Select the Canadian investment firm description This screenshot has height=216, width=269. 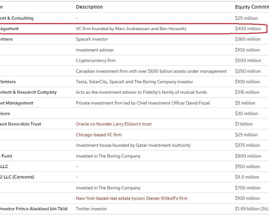coord(151,71)
